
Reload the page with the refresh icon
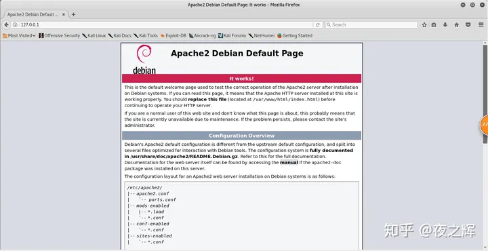318,24
